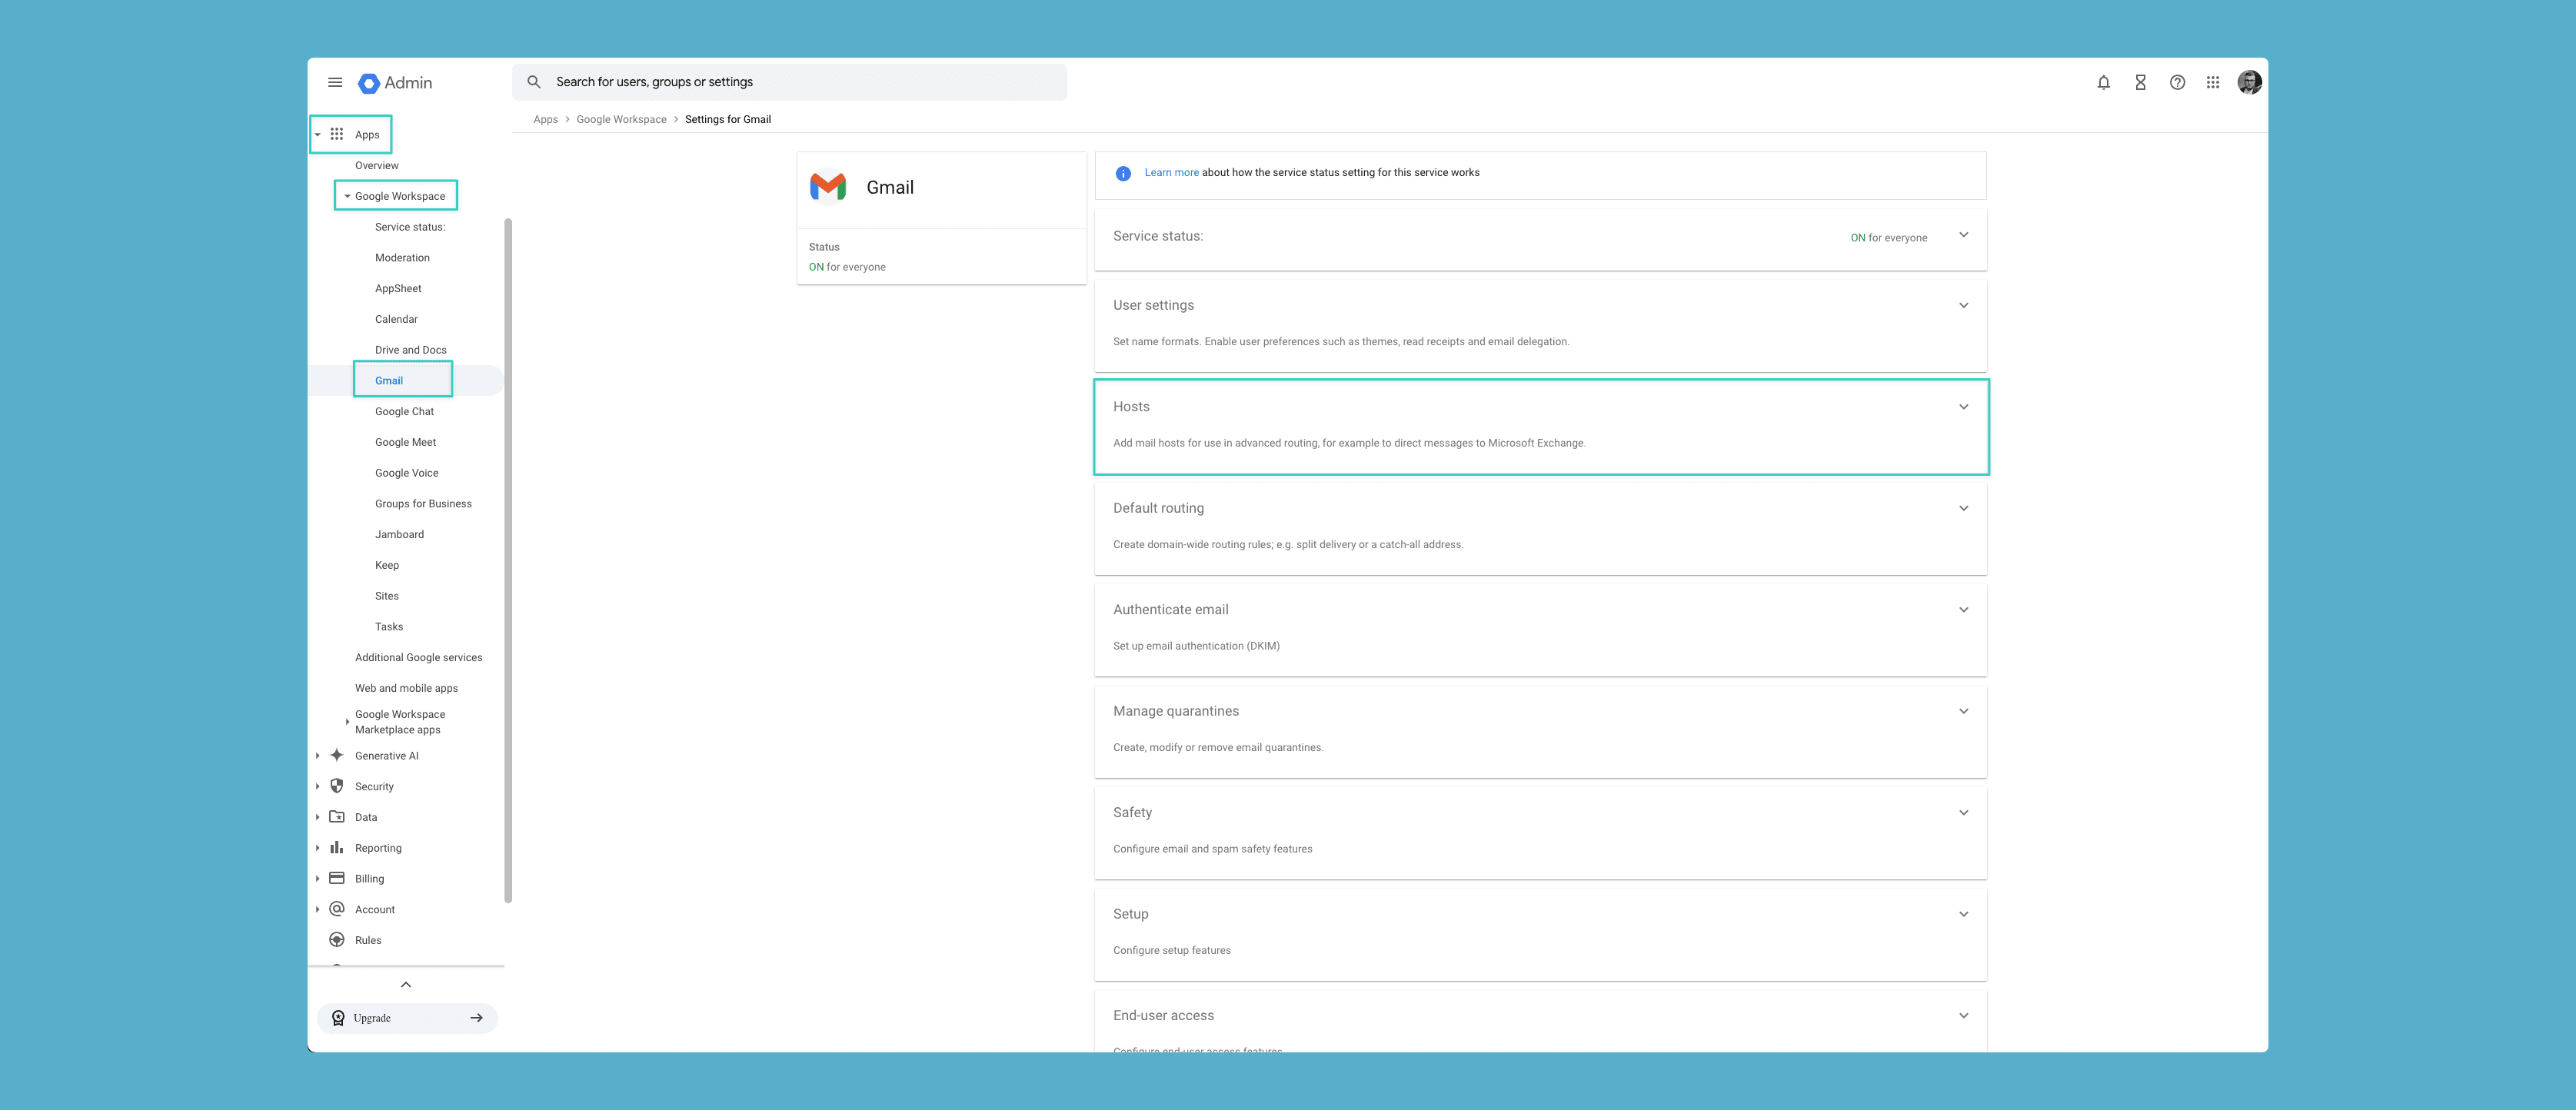Click the Google Workspace breadcrumb link
The width and height of the screenshot is (2576, 1110).
tap(621, 119)
